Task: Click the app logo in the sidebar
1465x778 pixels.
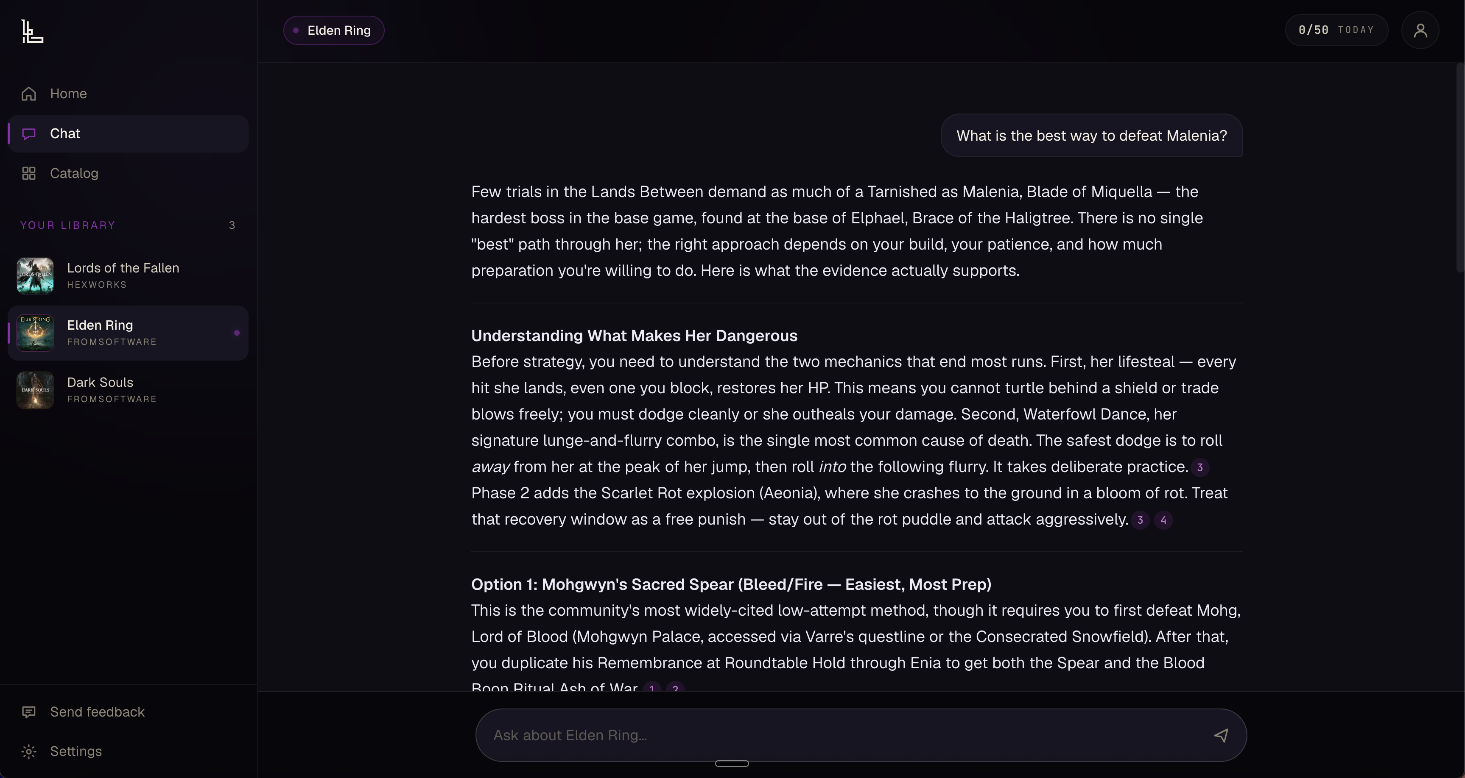Action: pos(32,31)
